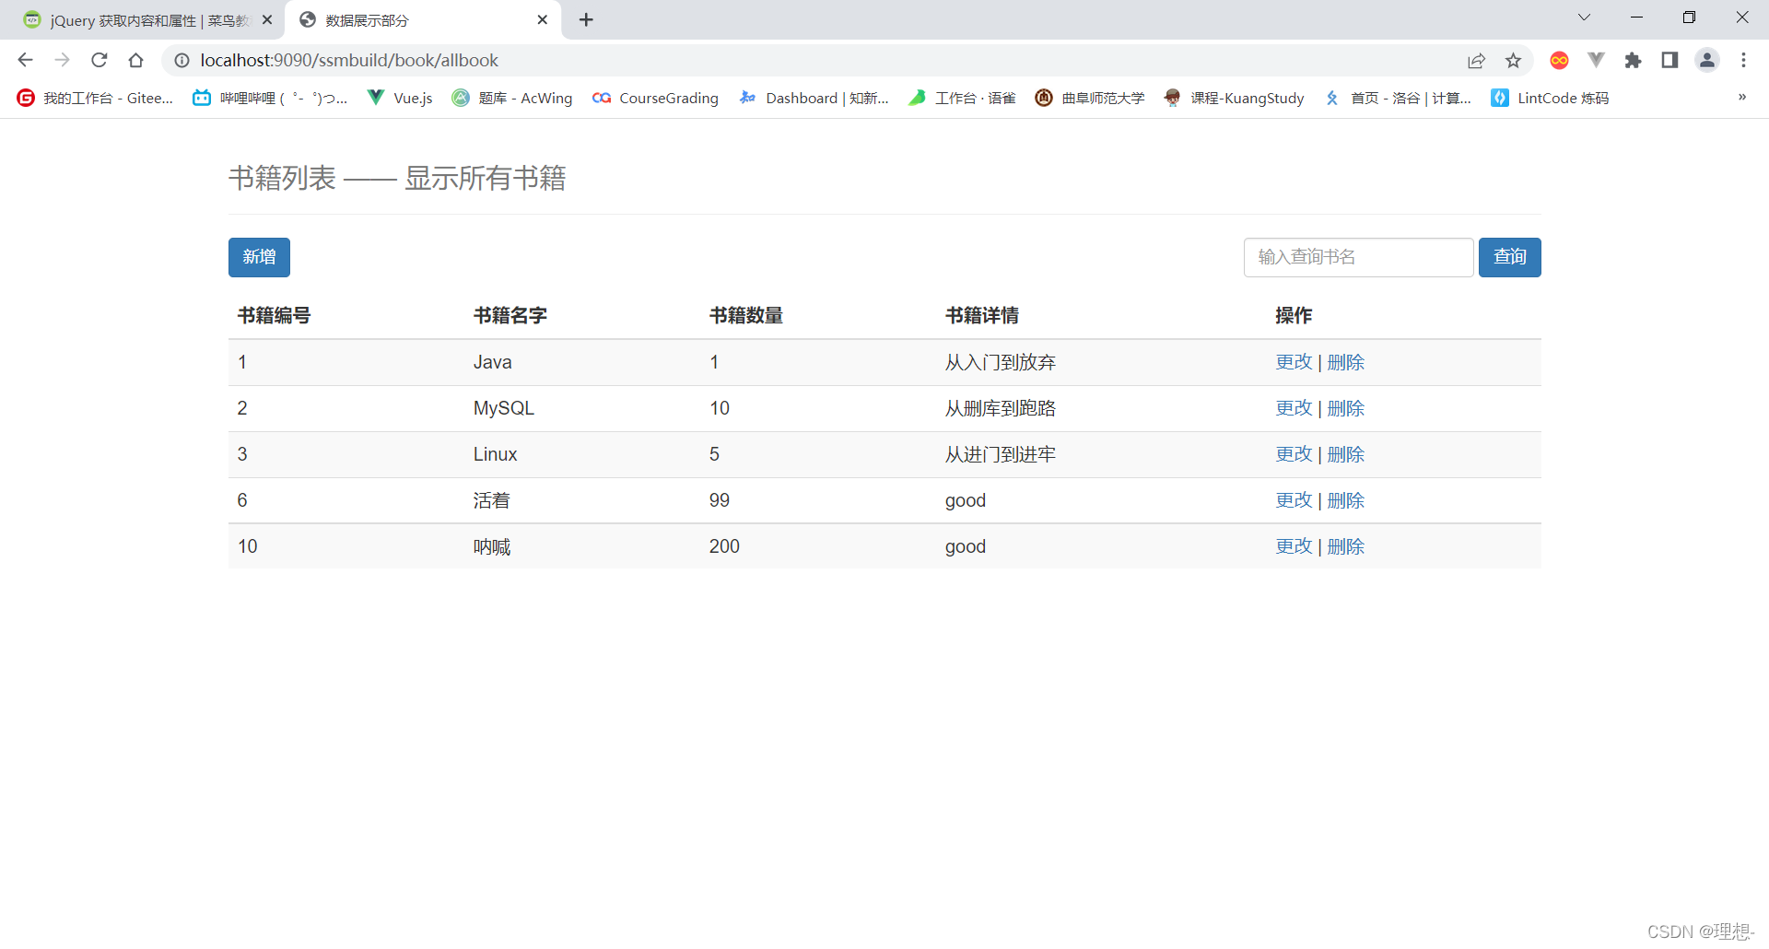Click 删除 for the Linux book
1769x949 pixels.
[1346, 454]
